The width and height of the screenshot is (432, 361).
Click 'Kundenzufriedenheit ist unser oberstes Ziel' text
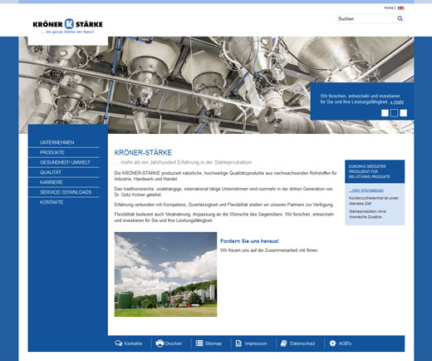(x=374, y=200)
